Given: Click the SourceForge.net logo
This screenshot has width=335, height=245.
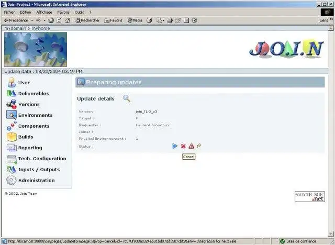Looking at the screenshot, I should [x=310, y=196].
